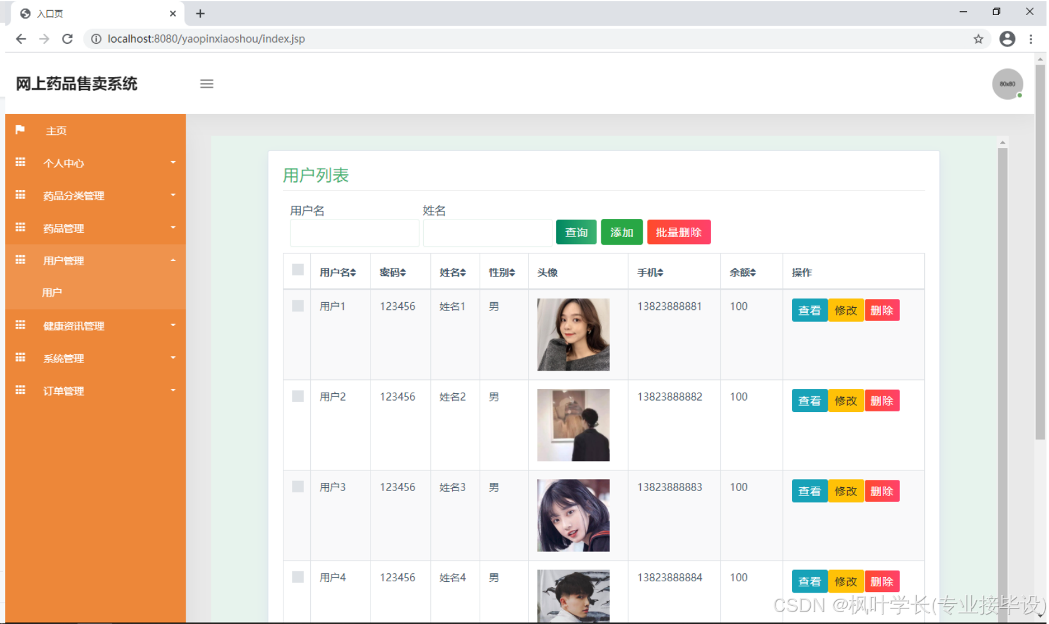1049x624 pixels.
Task: Check the checkbox for 用户1 row
Action: coord(298,305)
